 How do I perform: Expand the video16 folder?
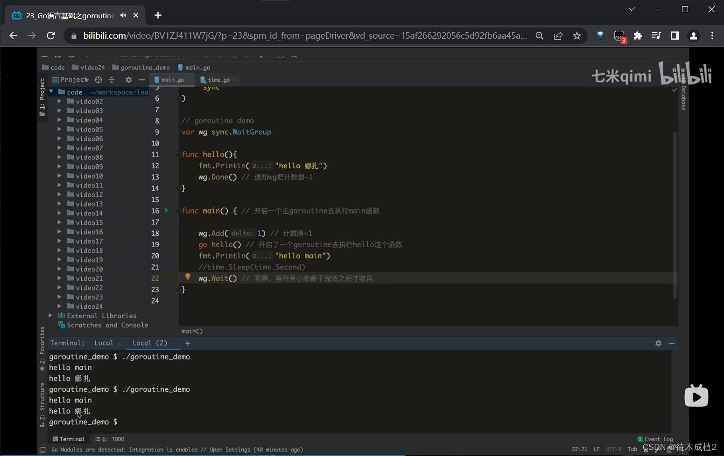(x=59, y=232)
